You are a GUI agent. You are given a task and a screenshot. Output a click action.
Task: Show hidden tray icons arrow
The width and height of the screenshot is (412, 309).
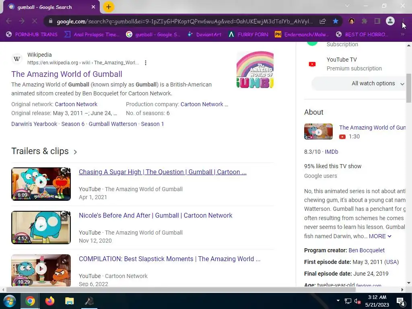(x=338, y=301)
